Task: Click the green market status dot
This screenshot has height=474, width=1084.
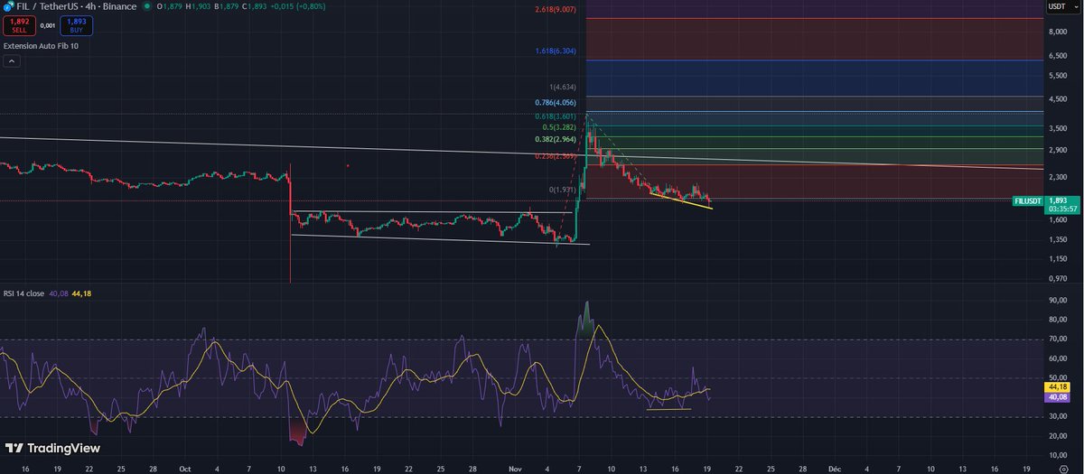Action: point(146,6)
